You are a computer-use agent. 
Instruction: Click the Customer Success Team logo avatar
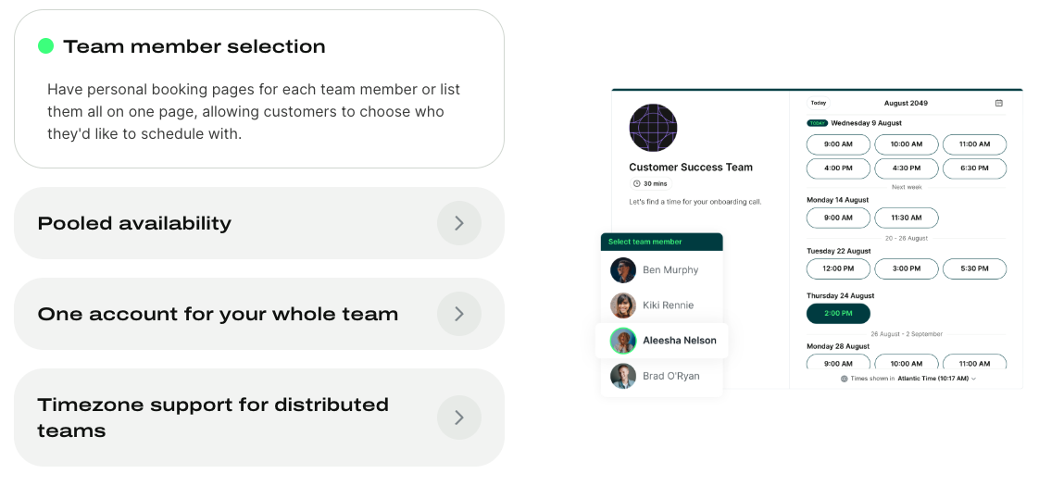653,128
